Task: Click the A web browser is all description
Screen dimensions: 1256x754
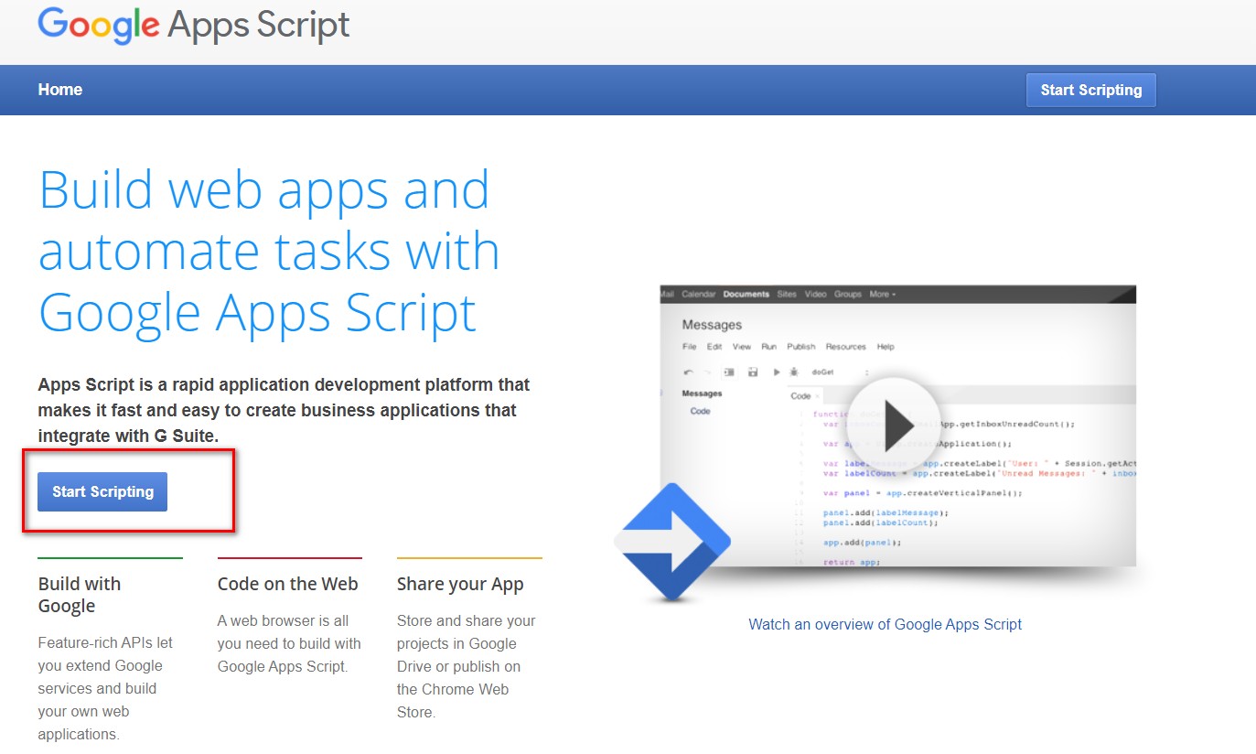Action: click(x=289, y=643)
